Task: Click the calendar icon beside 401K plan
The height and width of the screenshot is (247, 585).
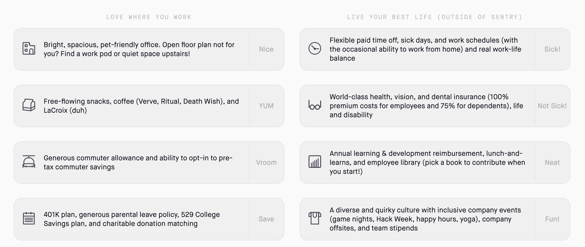Action: pyautogui.click(x=29, y=218)
